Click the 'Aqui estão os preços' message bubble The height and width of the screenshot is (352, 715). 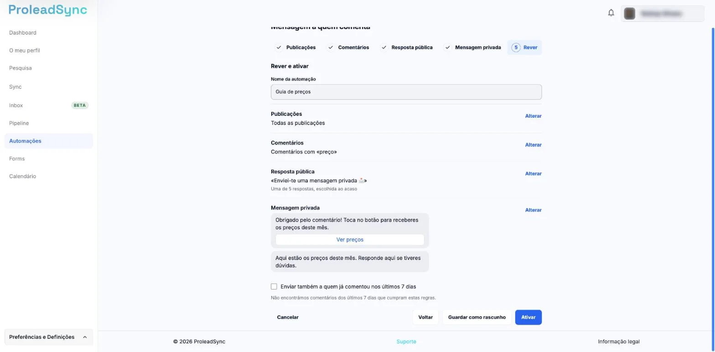(350, 262)
